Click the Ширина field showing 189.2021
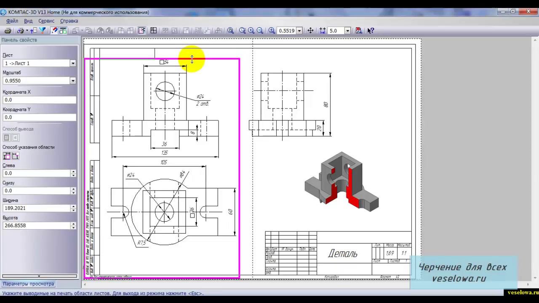The height and width of the screenshot is (303, 539). [37, 208]
